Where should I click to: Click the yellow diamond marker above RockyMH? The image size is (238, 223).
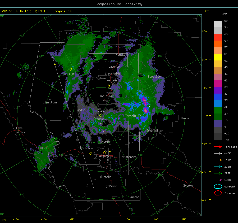(x=71, y=69)
